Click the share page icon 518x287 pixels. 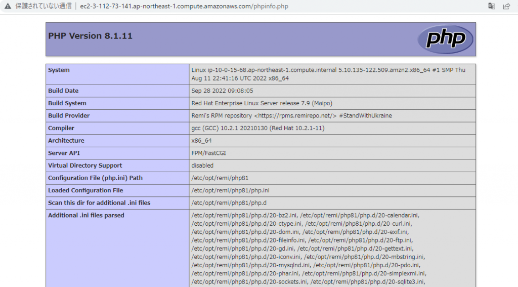506,6
